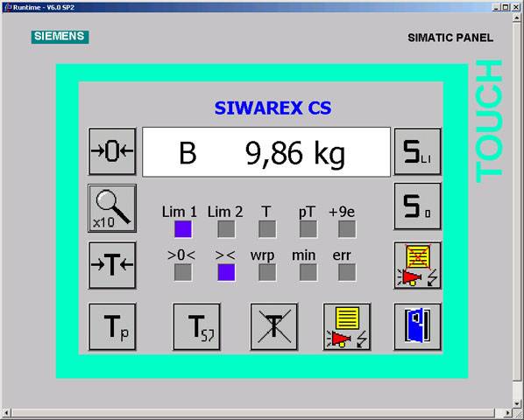This screenshot has width=524, height=420.
Task: Select the T S7 tare button
Action: pyautogui.click(x=196, y=326)
